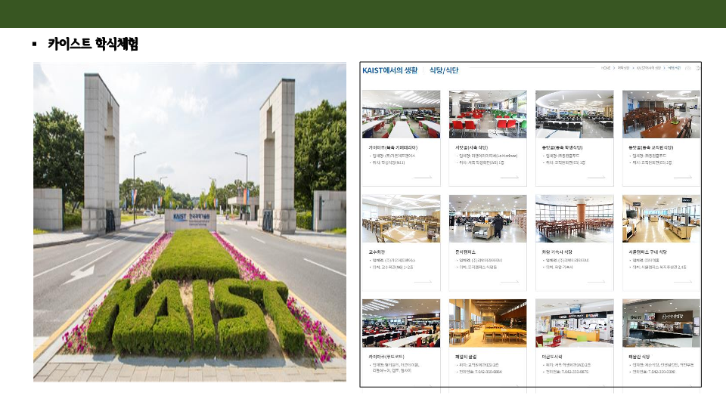Select the location line under 교수회관
726x408 pixels.
(x=392, y=267)
